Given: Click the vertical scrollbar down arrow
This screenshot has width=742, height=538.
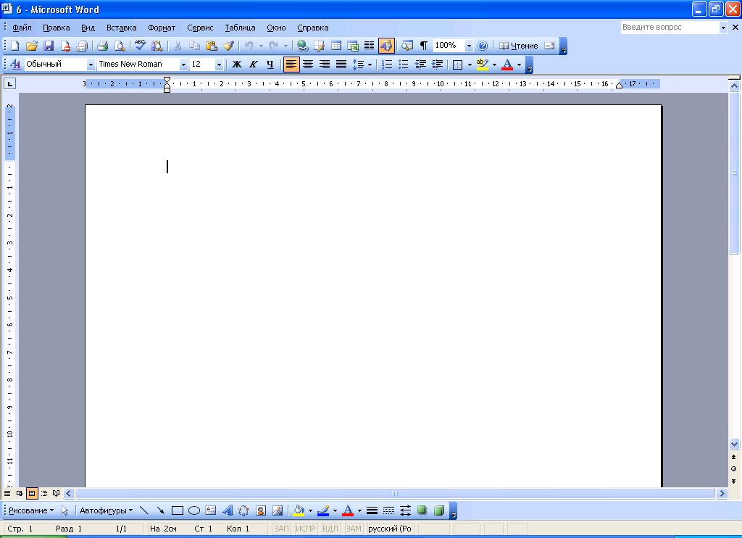Looking at the screenshot, I should [735, 444].
